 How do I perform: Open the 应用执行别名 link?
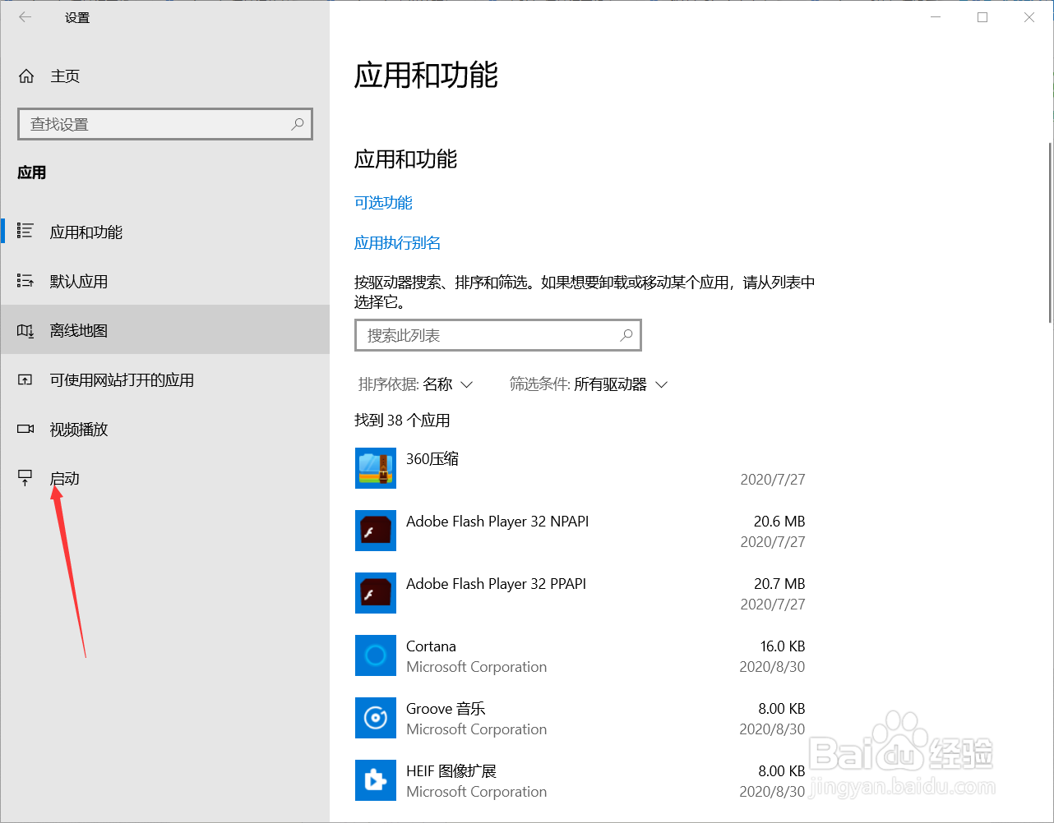pos(398,243)
